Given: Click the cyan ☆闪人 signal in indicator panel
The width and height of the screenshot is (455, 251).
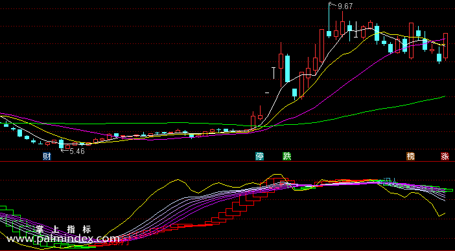Looking at the screenshot, I should [x=388, y=182].
